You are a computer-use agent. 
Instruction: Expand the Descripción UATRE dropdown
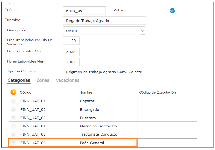click(142, 31)
